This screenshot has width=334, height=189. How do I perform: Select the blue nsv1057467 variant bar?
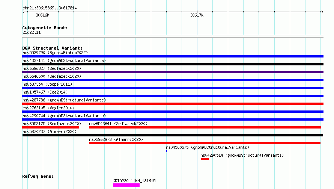point(173,96)
